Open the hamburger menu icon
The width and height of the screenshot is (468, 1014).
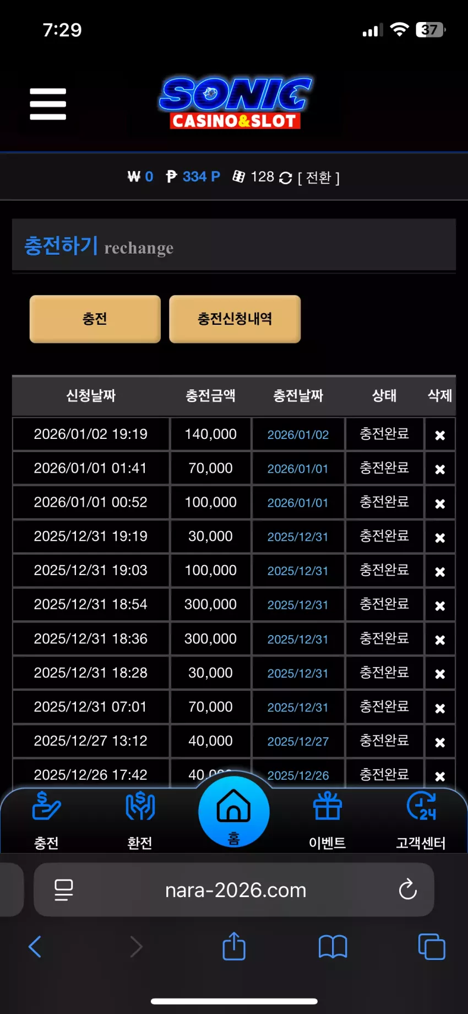coord(48,104)
